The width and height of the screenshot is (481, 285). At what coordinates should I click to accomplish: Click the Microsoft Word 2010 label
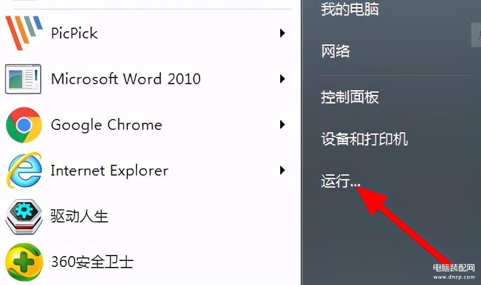(126, 79)
